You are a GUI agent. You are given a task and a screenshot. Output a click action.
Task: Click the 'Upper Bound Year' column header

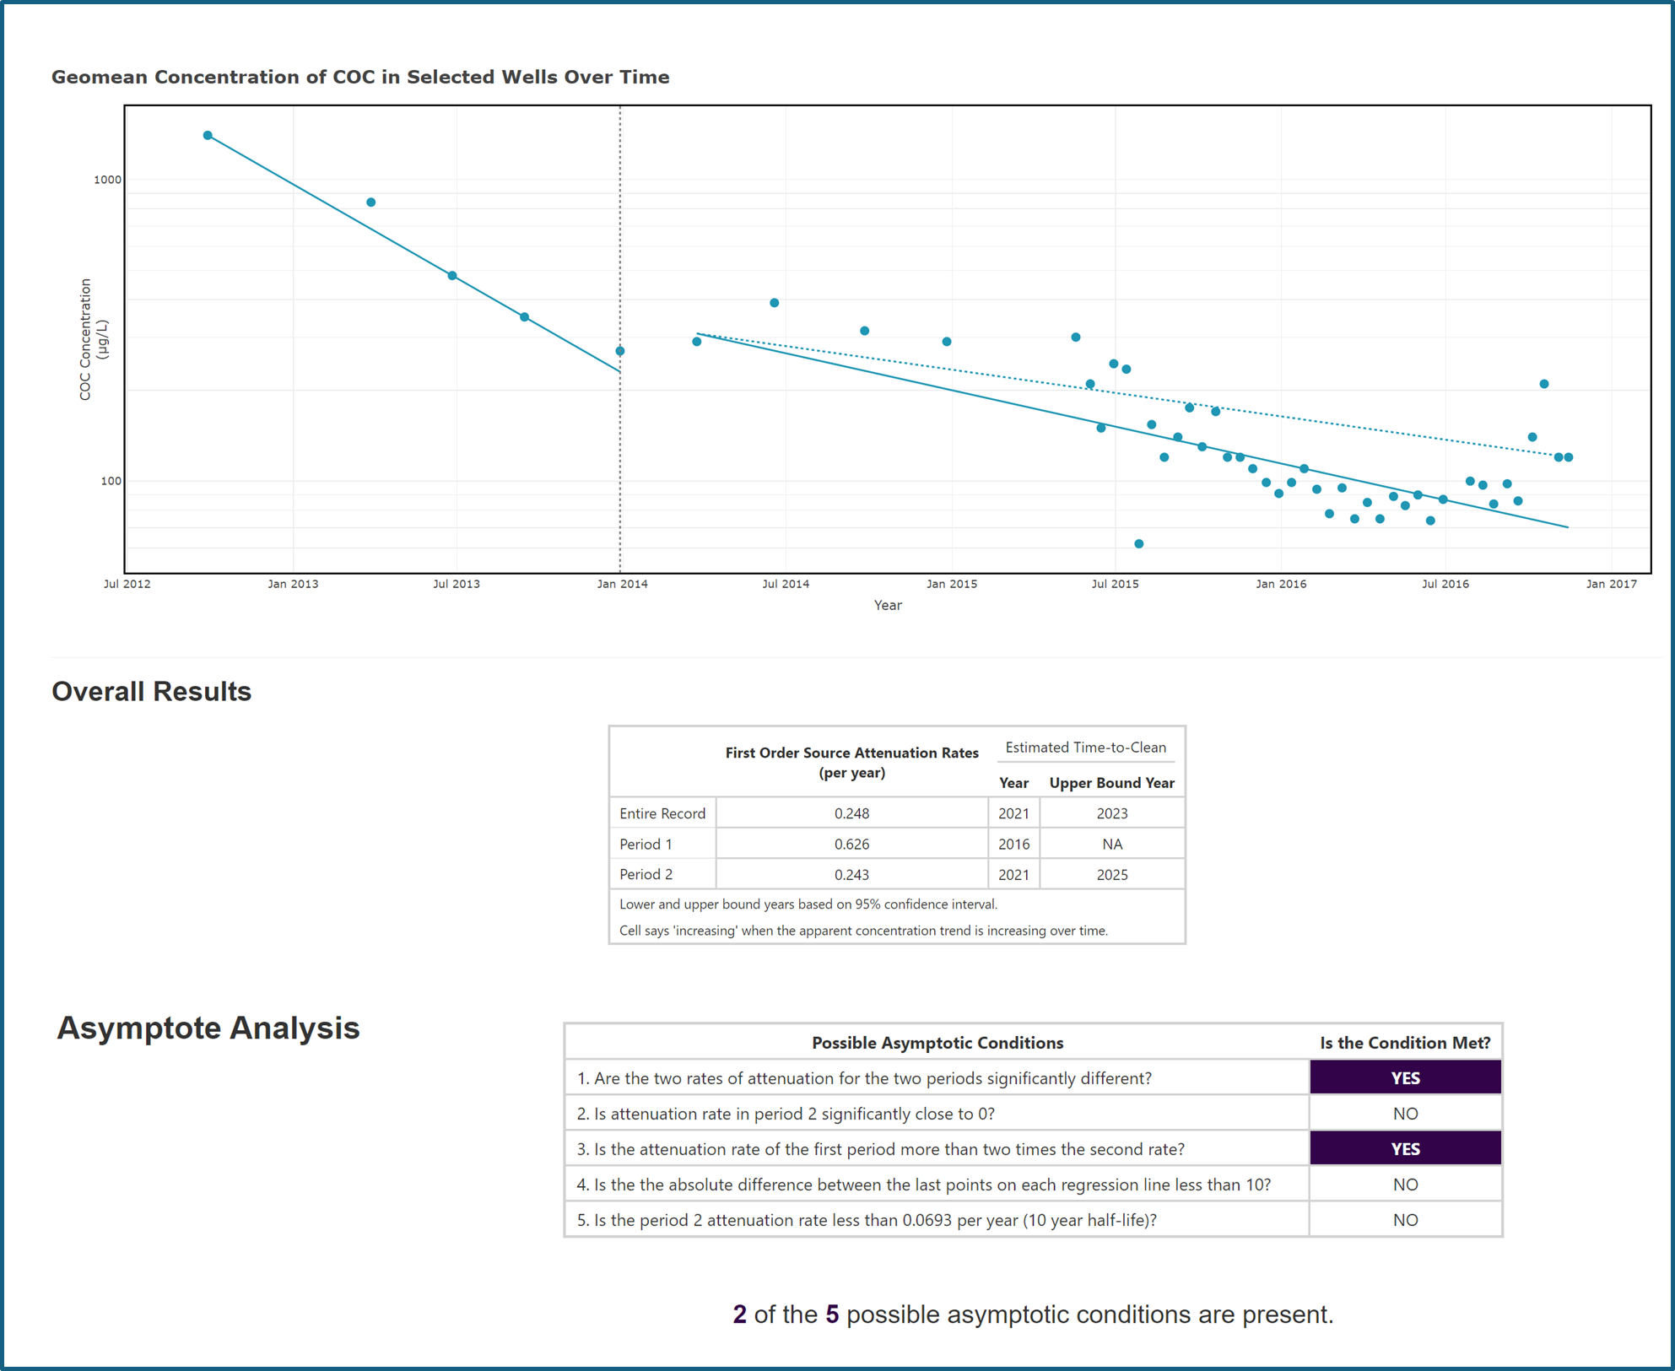pos(1111,783)
